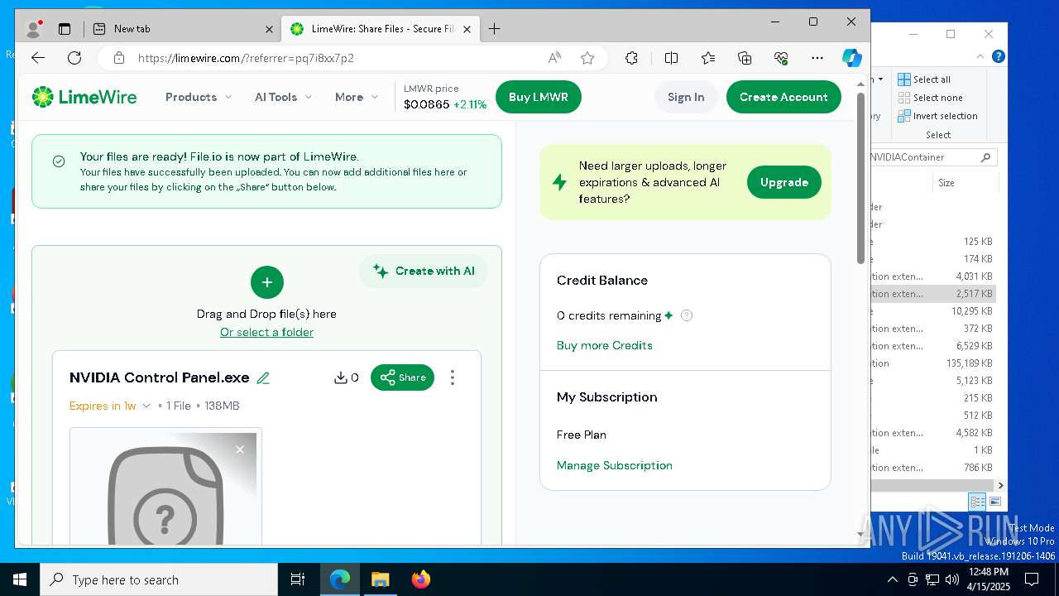Open the Windows Start menu
This screenshot has width=1059, height=596.
coord(20,579)
